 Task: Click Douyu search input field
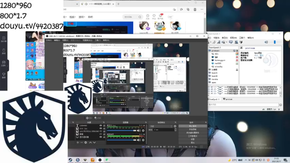pyautogui.click(x=130, y=17)
